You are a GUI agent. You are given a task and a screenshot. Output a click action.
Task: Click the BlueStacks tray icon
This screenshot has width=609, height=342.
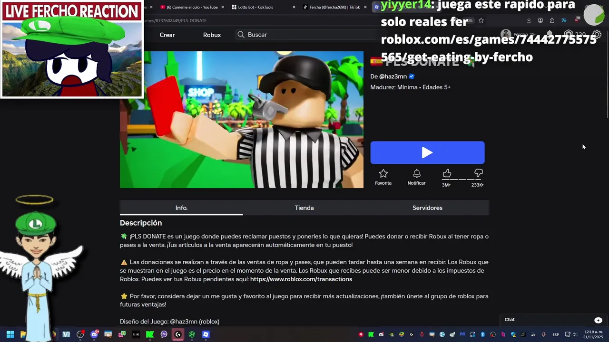click(x=402, y=334)
